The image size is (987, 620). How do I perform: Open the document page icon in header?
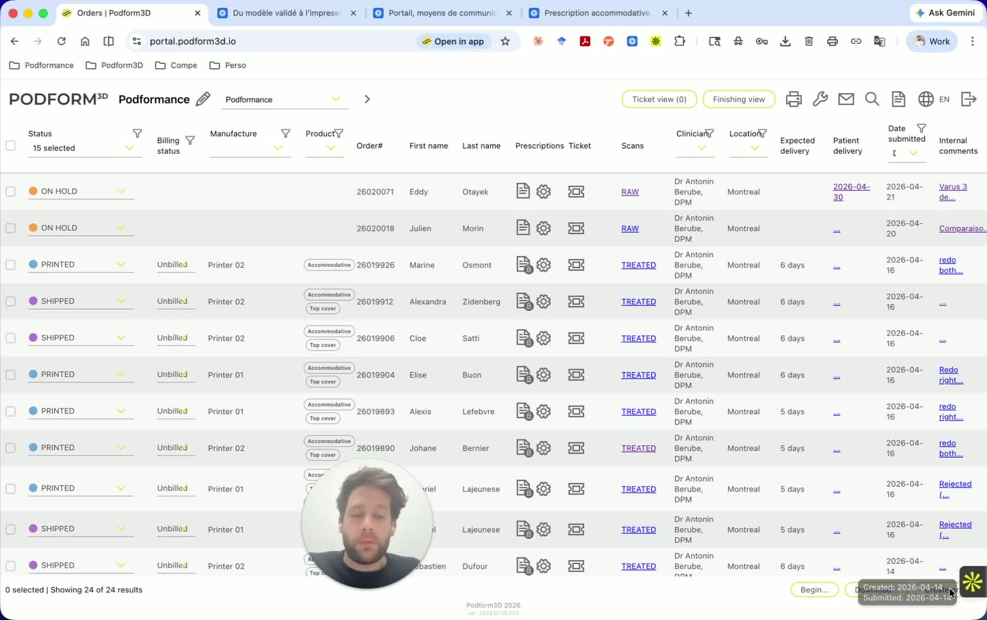pyautogui.click(x=899, y=99)
